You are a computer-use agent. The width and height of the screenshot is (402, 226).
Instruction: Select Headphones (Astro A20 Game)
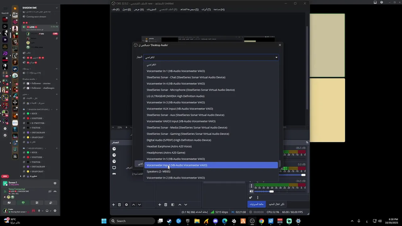211,153
